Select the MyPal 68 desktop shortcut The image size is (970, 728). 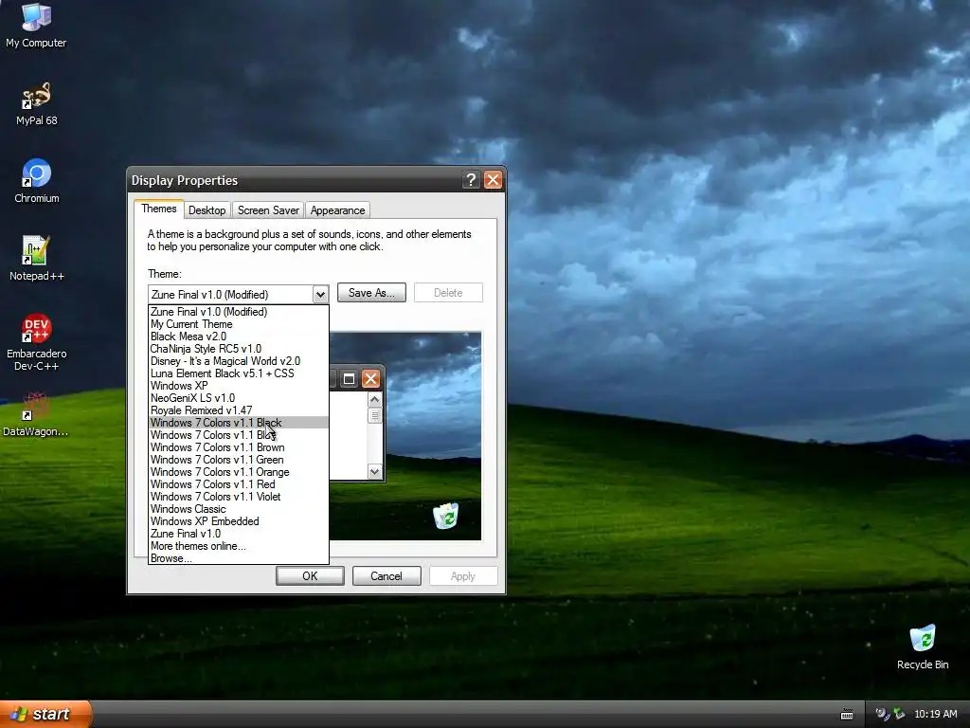coord(36,104)
